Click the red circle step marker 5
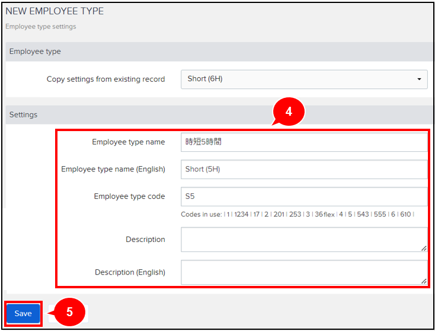This screenshot has height=331, width=435. click(69, 313)
